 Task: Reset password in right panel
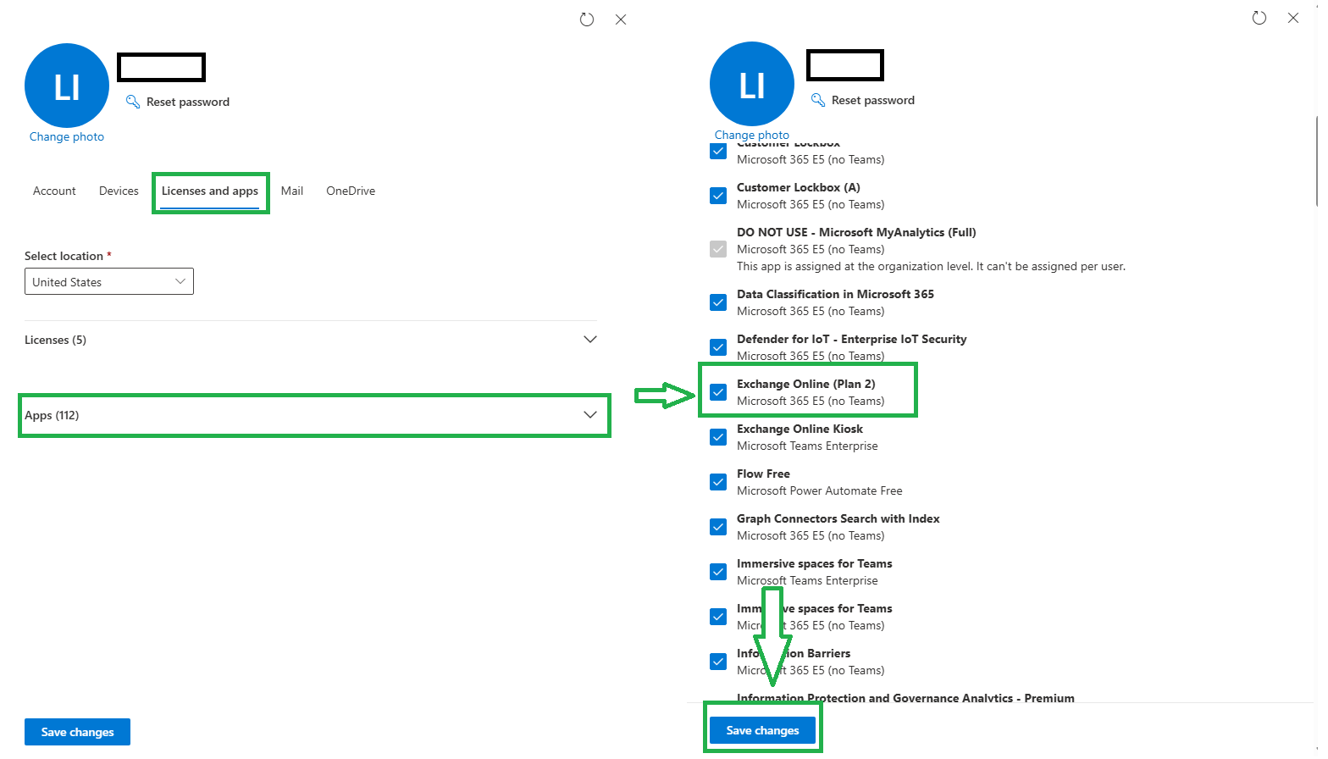873,100
